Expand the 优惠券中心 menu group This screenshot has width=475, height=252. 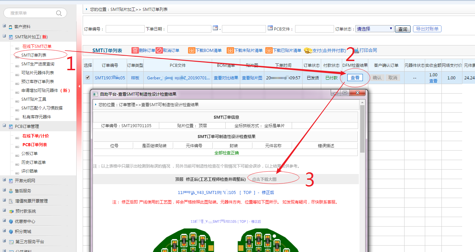[x=4, y=221]
